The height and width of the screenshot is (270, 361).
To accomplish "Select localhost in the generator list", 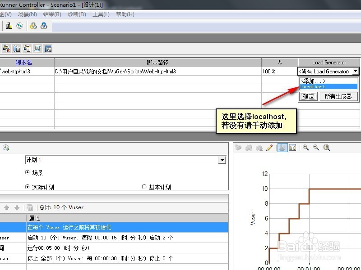I will (313, 86).
